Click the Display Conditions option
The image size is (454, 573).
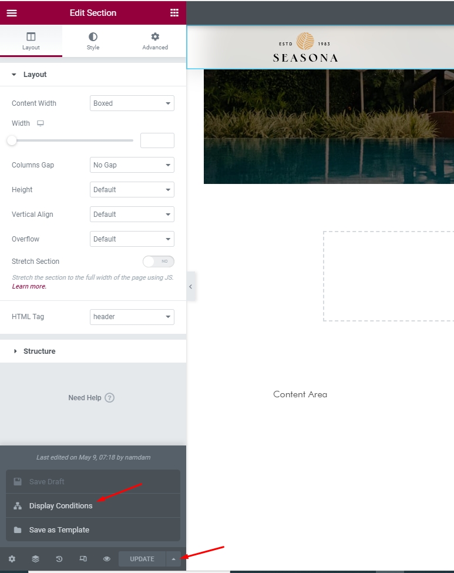click(60, 506)
